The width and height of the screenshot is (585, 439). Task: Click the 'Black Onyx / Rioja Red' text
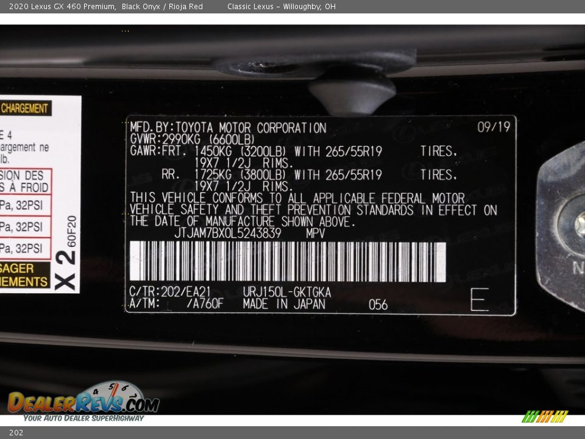162,6
